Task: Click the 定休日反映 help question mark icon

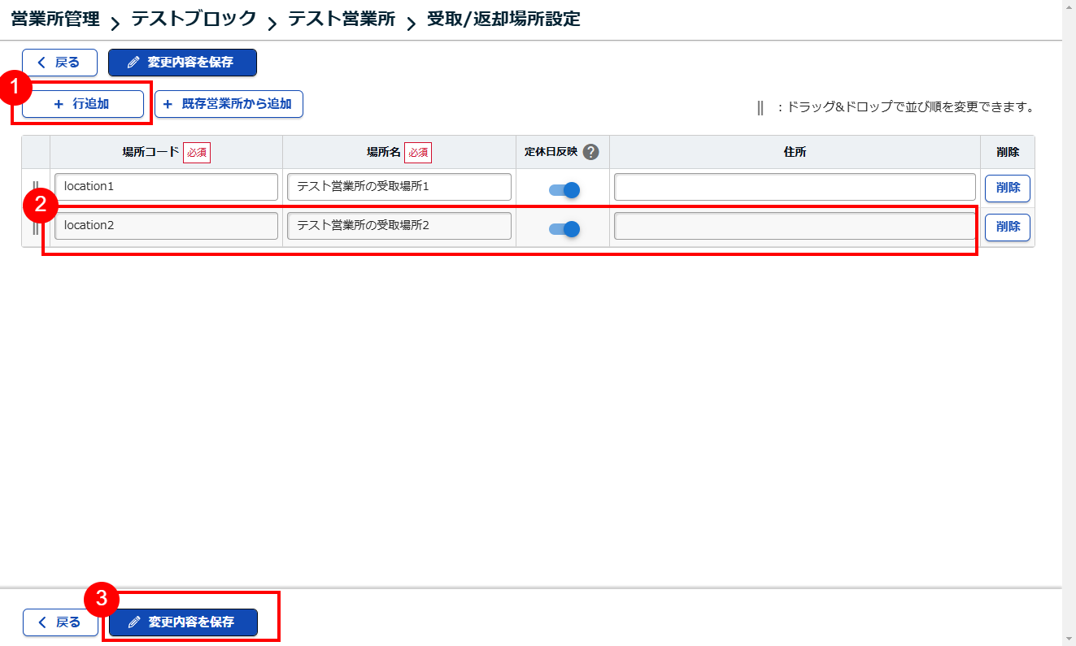Action: pos(591,152)
